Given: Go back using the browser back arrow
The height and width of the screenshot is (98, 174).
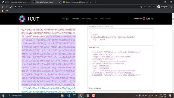Looking at the screenshot, I should (2, 7).
